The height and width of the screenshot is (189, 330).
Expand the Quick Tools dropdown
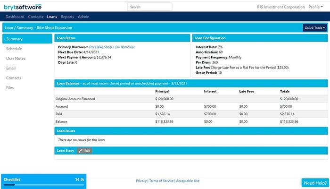coord(314,27)
